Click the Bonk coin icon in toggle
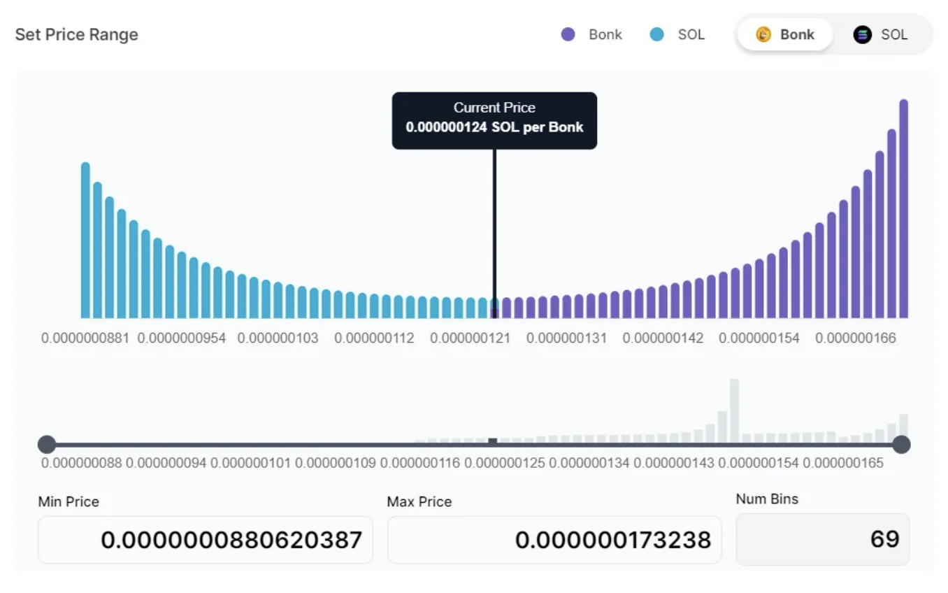948x593 pixels. tap(763, 34)
